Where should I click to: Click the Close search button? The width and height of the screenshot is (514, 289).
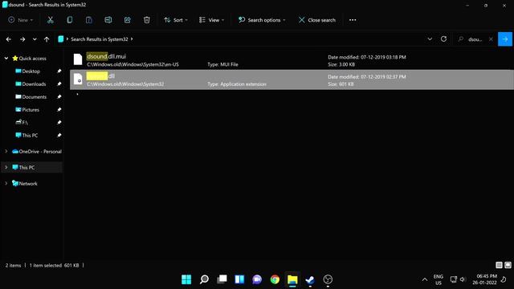point(317,20)
